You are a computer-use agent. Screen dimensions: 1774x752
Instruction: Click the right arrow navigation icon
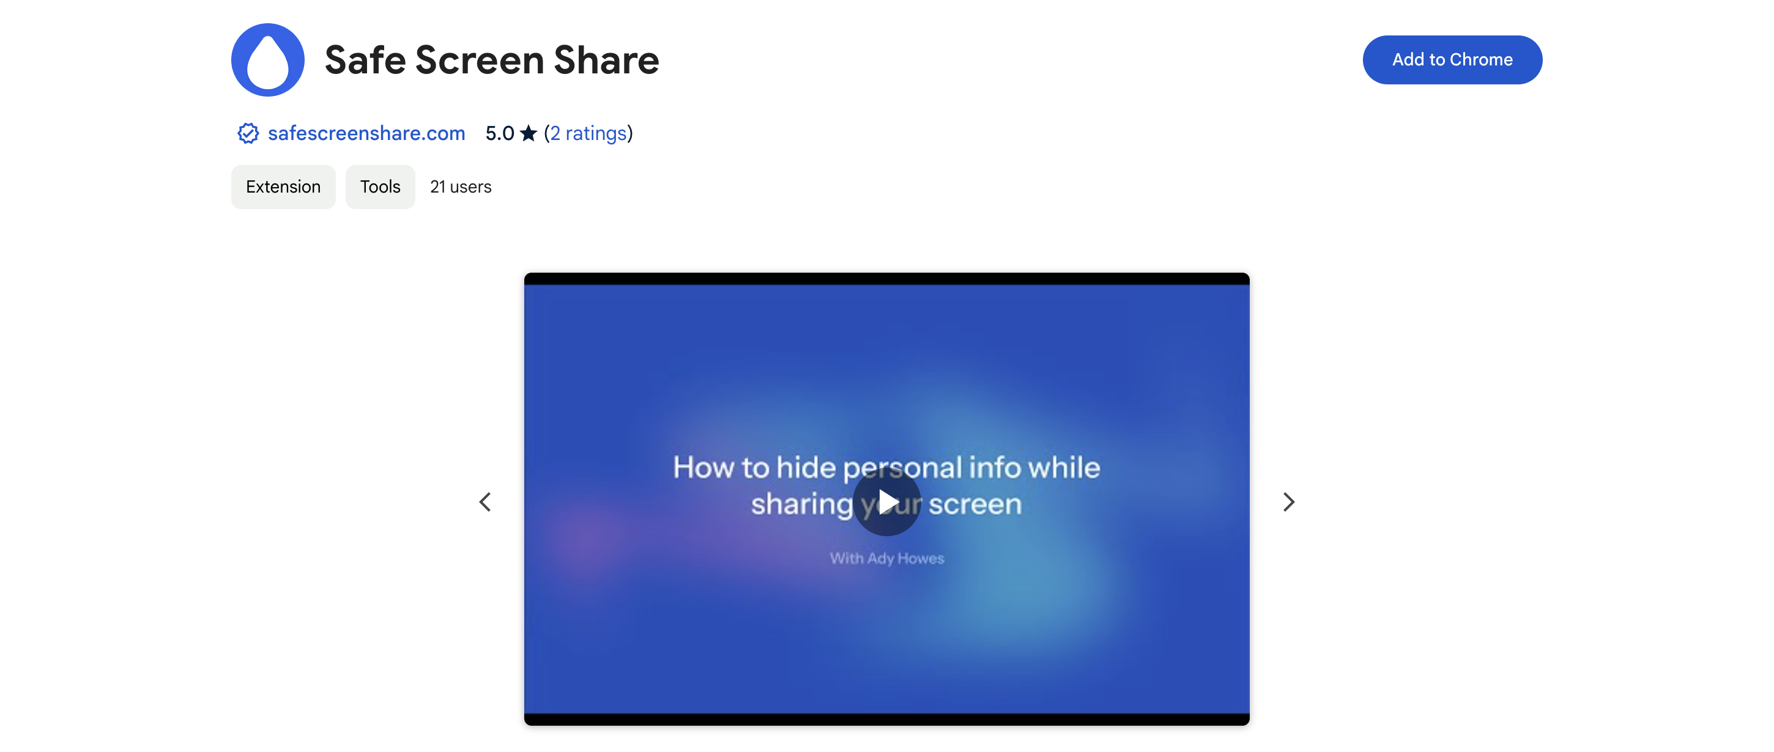click(x=1290, y=501)
